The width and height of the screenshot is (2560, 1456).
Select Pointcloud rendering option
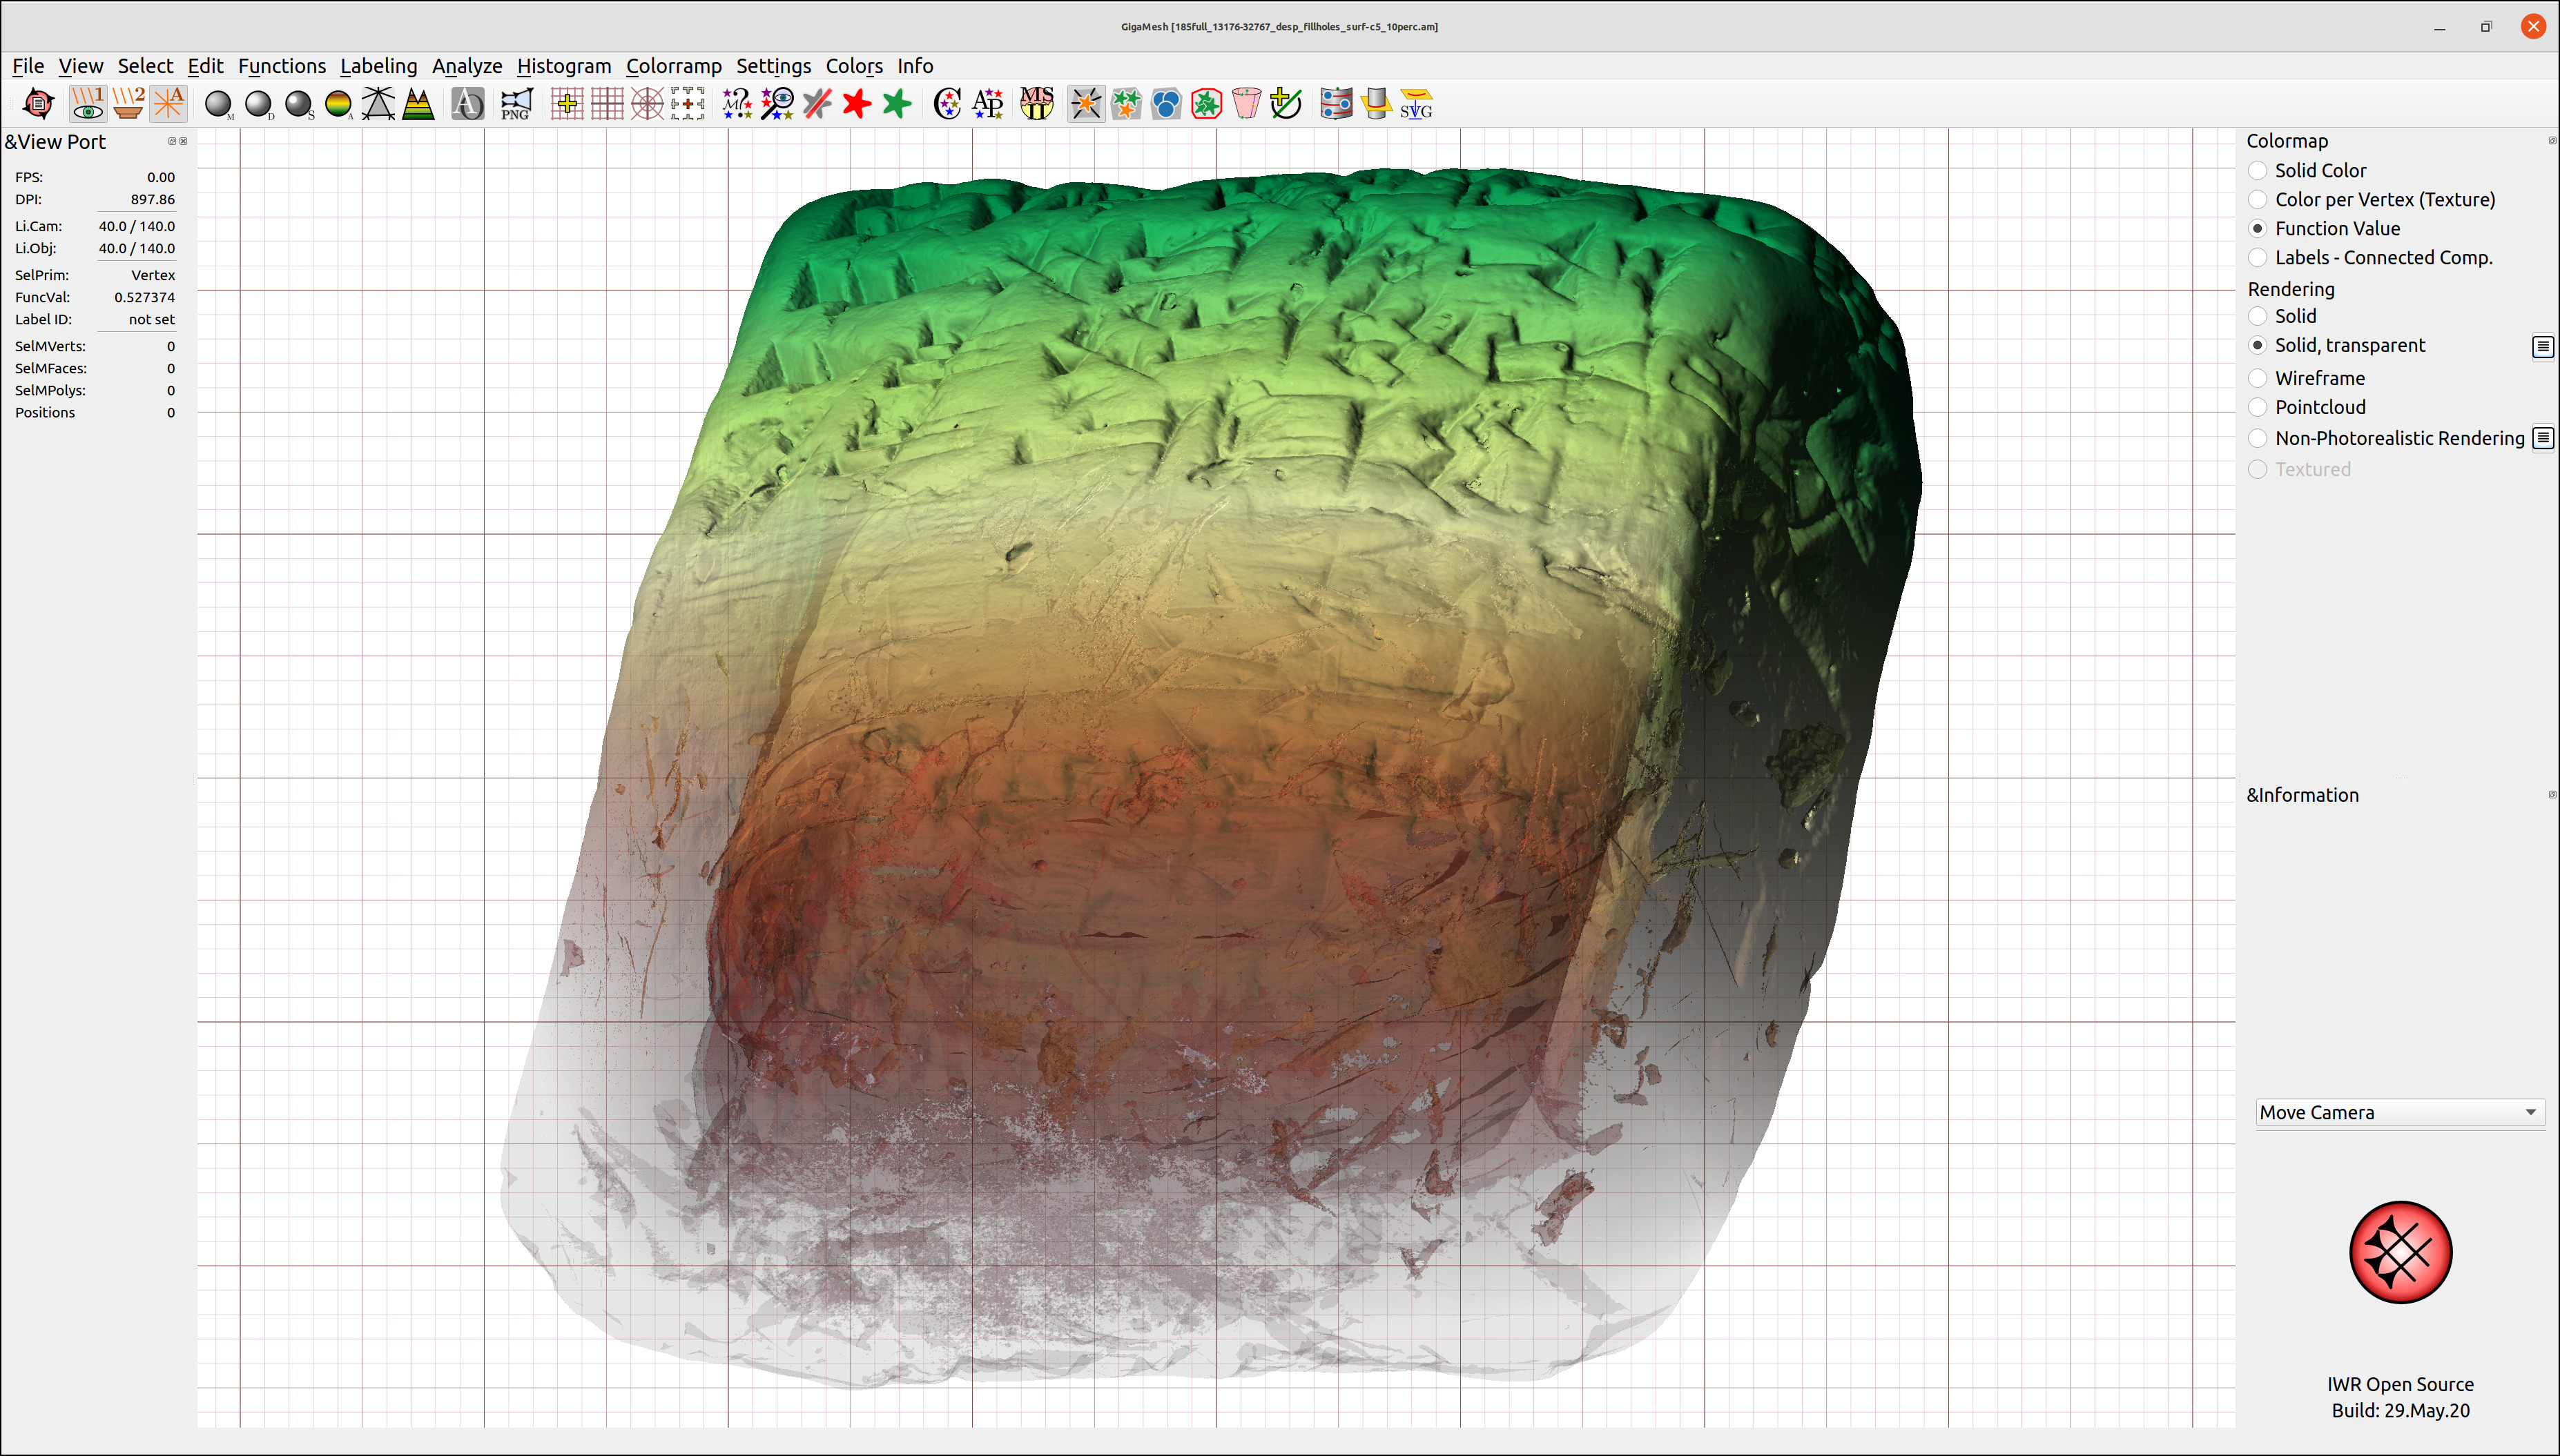point(2258,407)
